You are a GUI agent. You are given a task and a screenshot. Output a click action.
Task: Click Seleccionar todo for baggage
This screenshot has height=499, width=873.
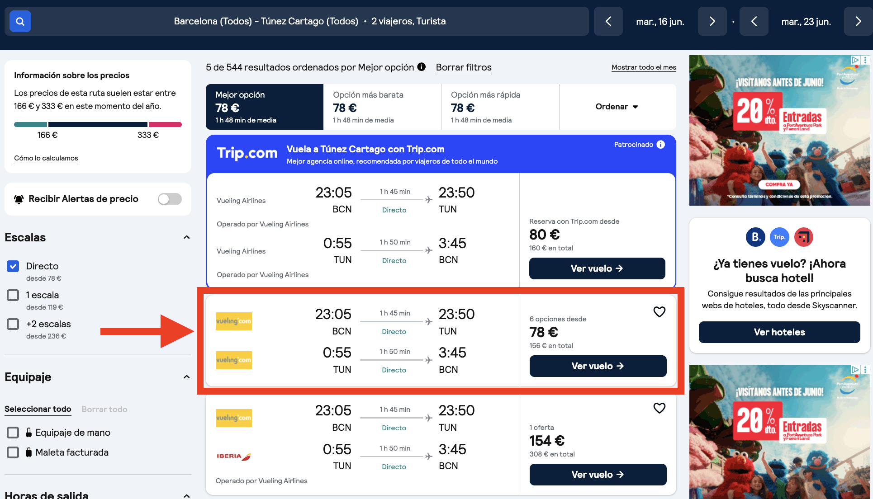(x=38, y=409)
